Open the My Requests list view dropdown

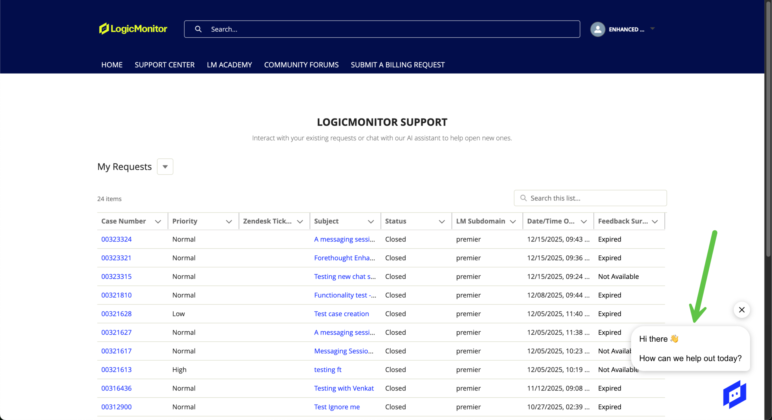click(165, 166)
